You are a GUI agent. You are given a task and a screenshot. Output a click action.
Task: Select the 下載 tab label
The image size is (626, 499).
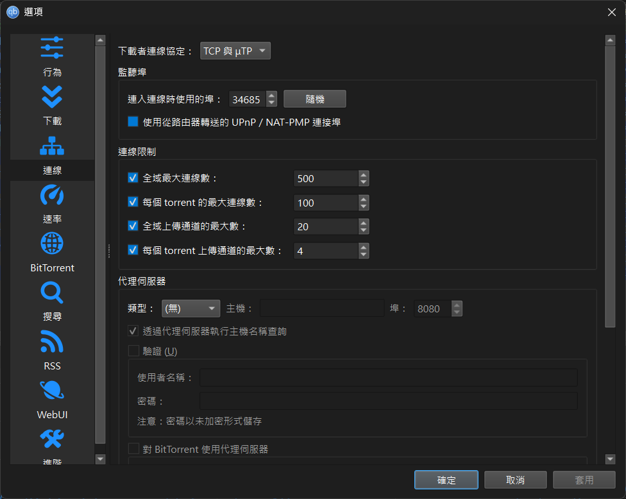pyautogui.click(x=53, y=121)
